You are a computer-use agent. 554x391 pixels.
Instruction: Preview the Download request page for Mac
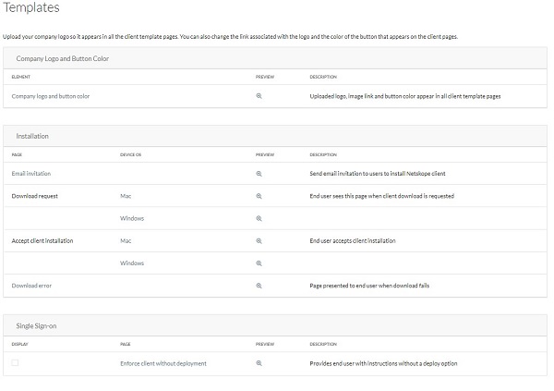point(259,196)
